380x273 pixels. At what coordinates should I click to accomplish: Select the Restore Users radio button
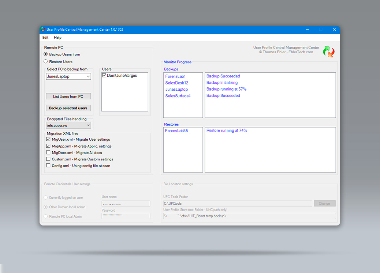click(x=45, y=61)
